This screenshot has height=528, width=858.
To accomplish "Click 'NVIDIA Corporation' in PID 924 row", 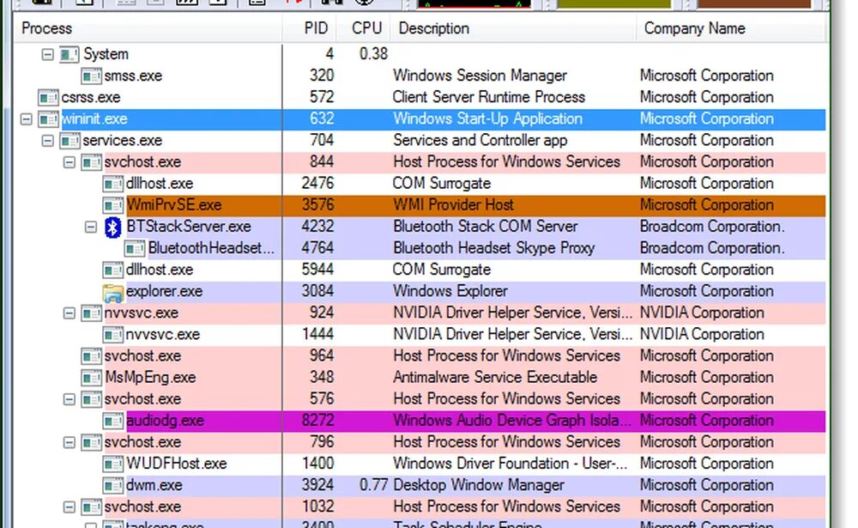I will [x=702, y=313].
